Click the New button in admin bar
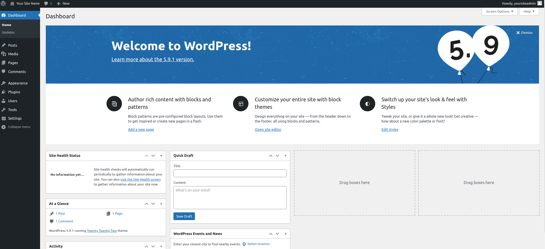The width and height of the screenshot is (545, 249). (63, 3)
